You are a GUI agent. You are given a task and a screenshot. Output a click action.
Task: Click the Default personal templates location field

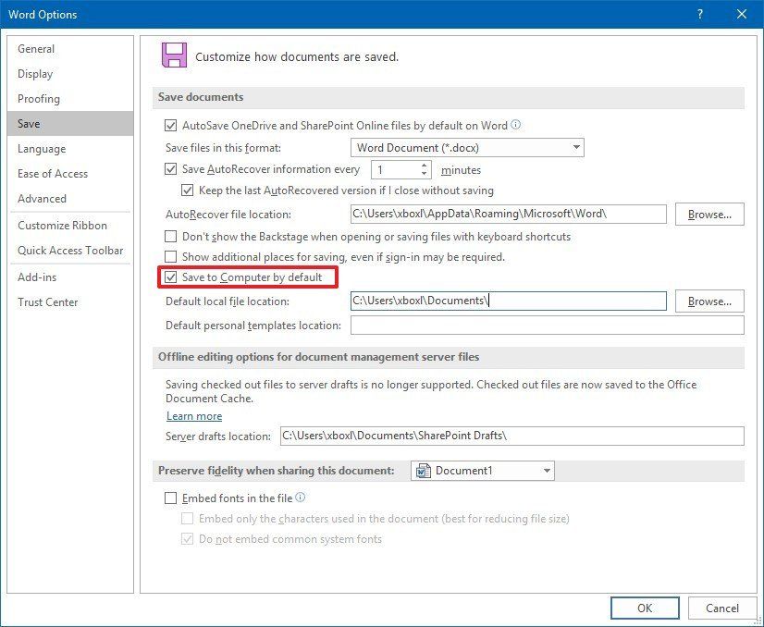546,325
